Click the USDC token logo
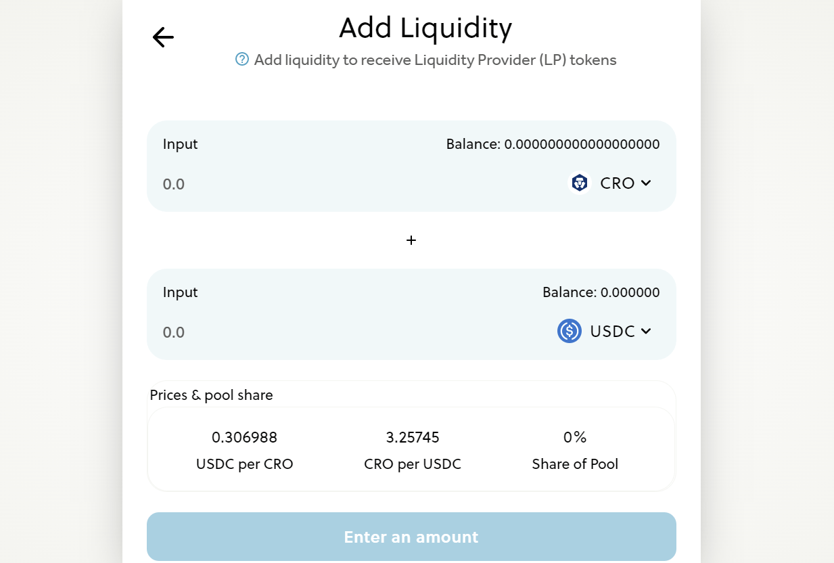Image resolution: width=834 pixels, height=563 pixels. pyautogui.click(x=570, y=331)
